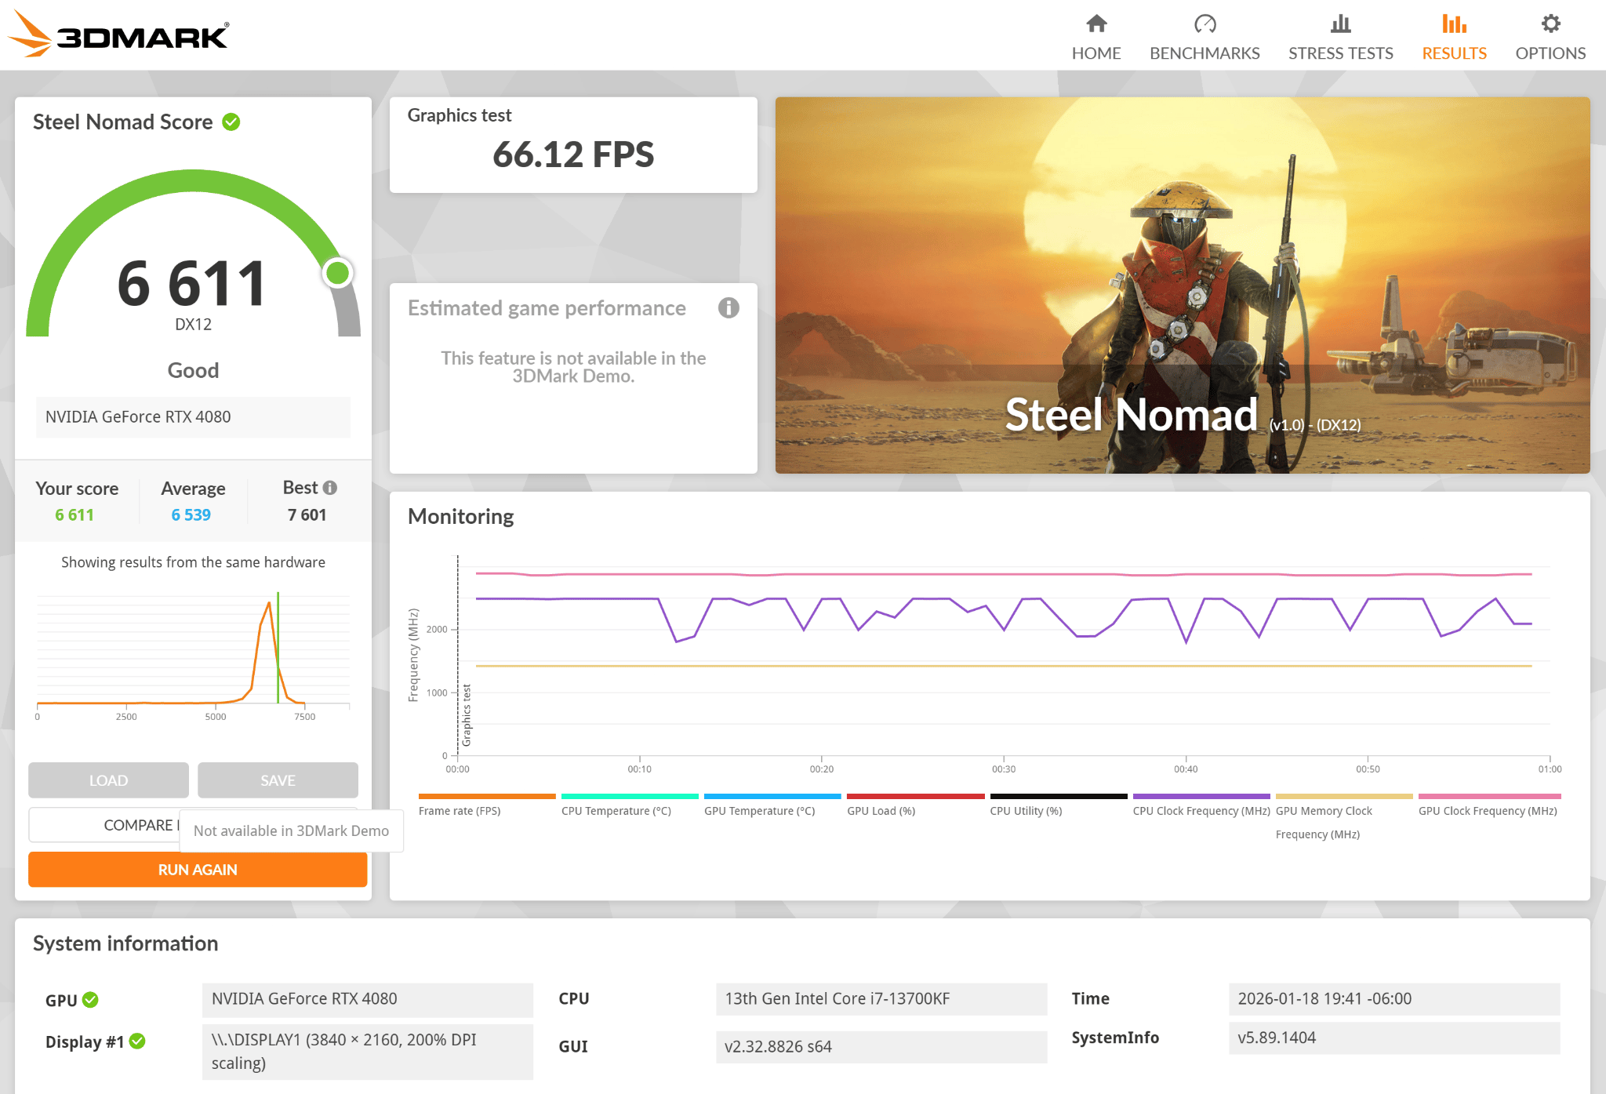Click the Run Again button
The image size is (1606, 1094).
[198, 870]
